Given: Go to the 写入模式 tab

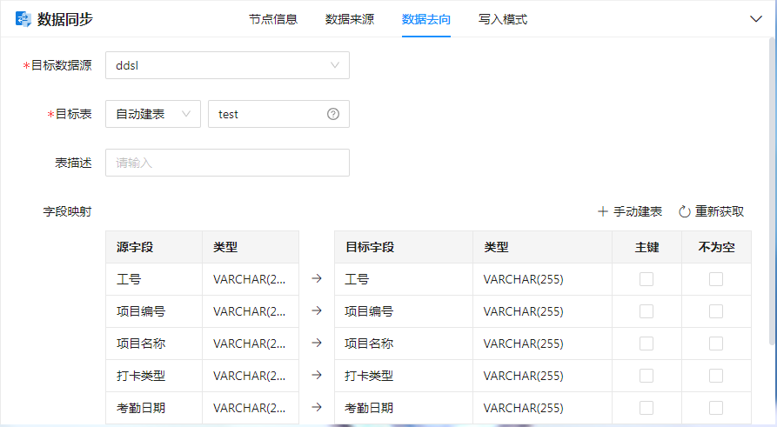Looking at the screenshot, I should coord(502,19).
